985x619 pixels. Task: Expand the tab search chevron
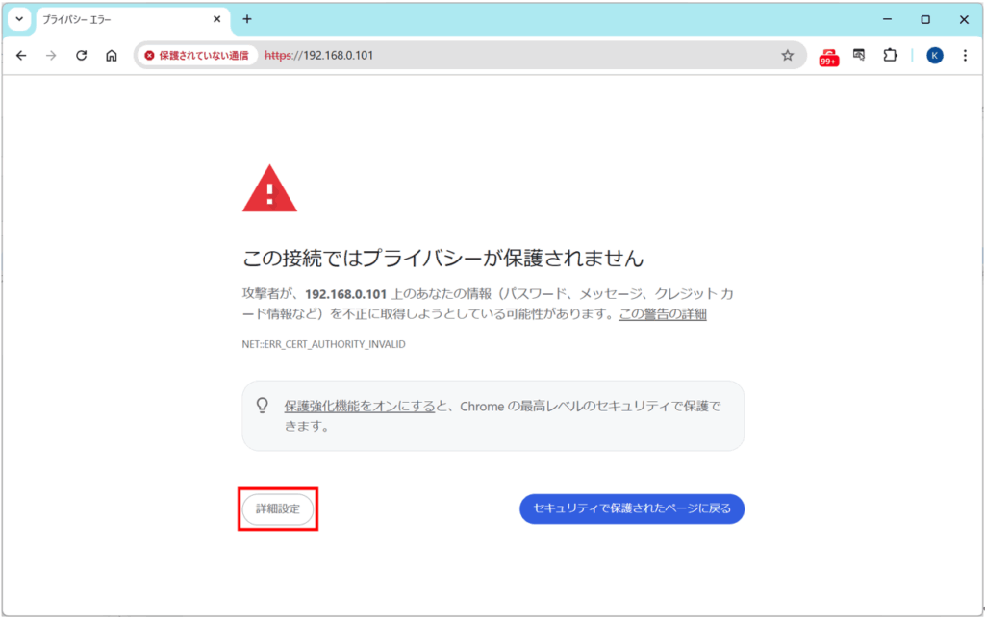(18, 19)
